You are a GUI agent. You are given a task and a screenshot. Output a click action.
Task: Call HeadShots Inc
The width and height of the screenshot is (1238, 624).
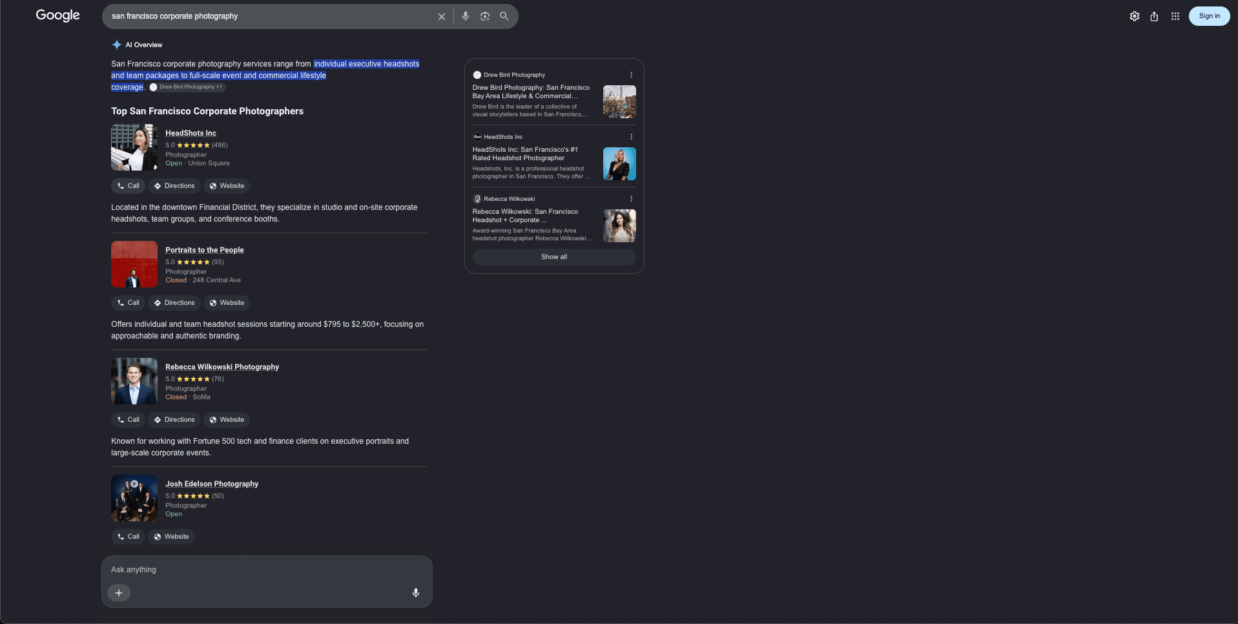point(128,186)
